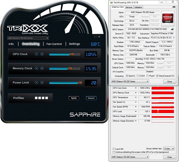179x162 pixels.
Task: Close the TRIXX utility window
Action: coord(99,37)
